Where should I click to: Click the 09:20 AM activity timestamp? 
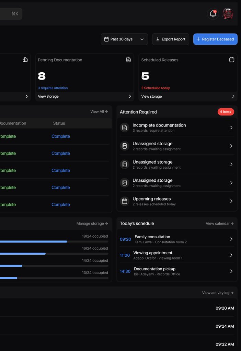pyautogui.click(x=225, y=308)
